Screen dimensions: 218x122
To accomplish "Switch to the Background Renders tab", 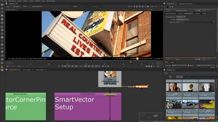I will (x=186, y=4).
